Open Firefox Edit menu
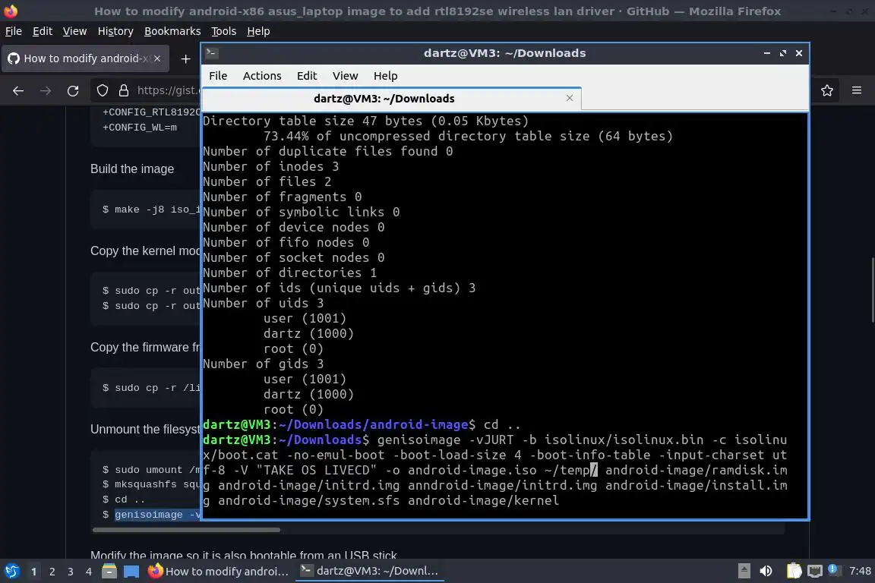This screenshot has width=875, height=583. pyautogui.click(x=43, y=31)
